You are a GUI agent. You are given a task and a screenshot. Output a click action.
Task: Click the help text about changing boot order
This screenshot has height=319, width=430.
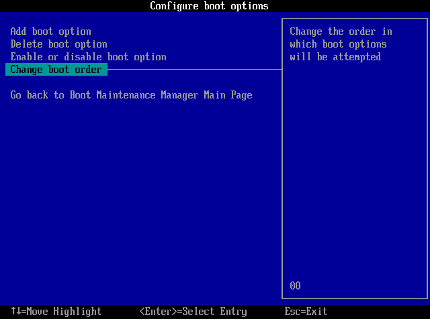click(x=341, y=44)
